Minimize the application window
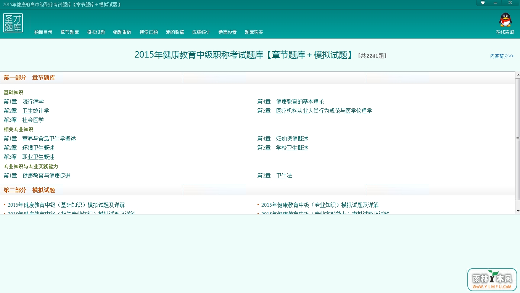This screenshot has width=520, height=293. 496,3
